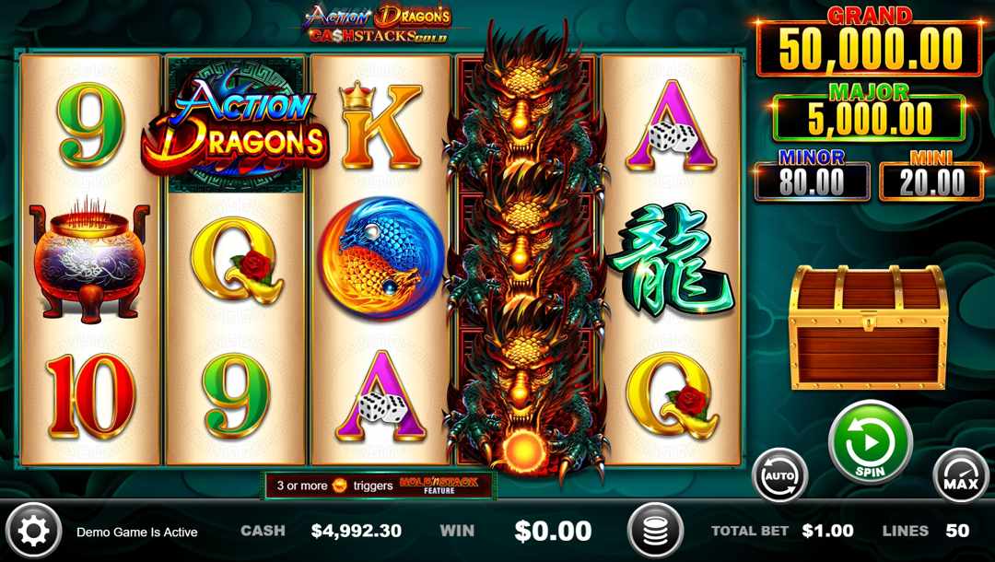Screen dimensions: 995x562
Task: Click the Total Bet $1.00 value
Action: (827, 531)
